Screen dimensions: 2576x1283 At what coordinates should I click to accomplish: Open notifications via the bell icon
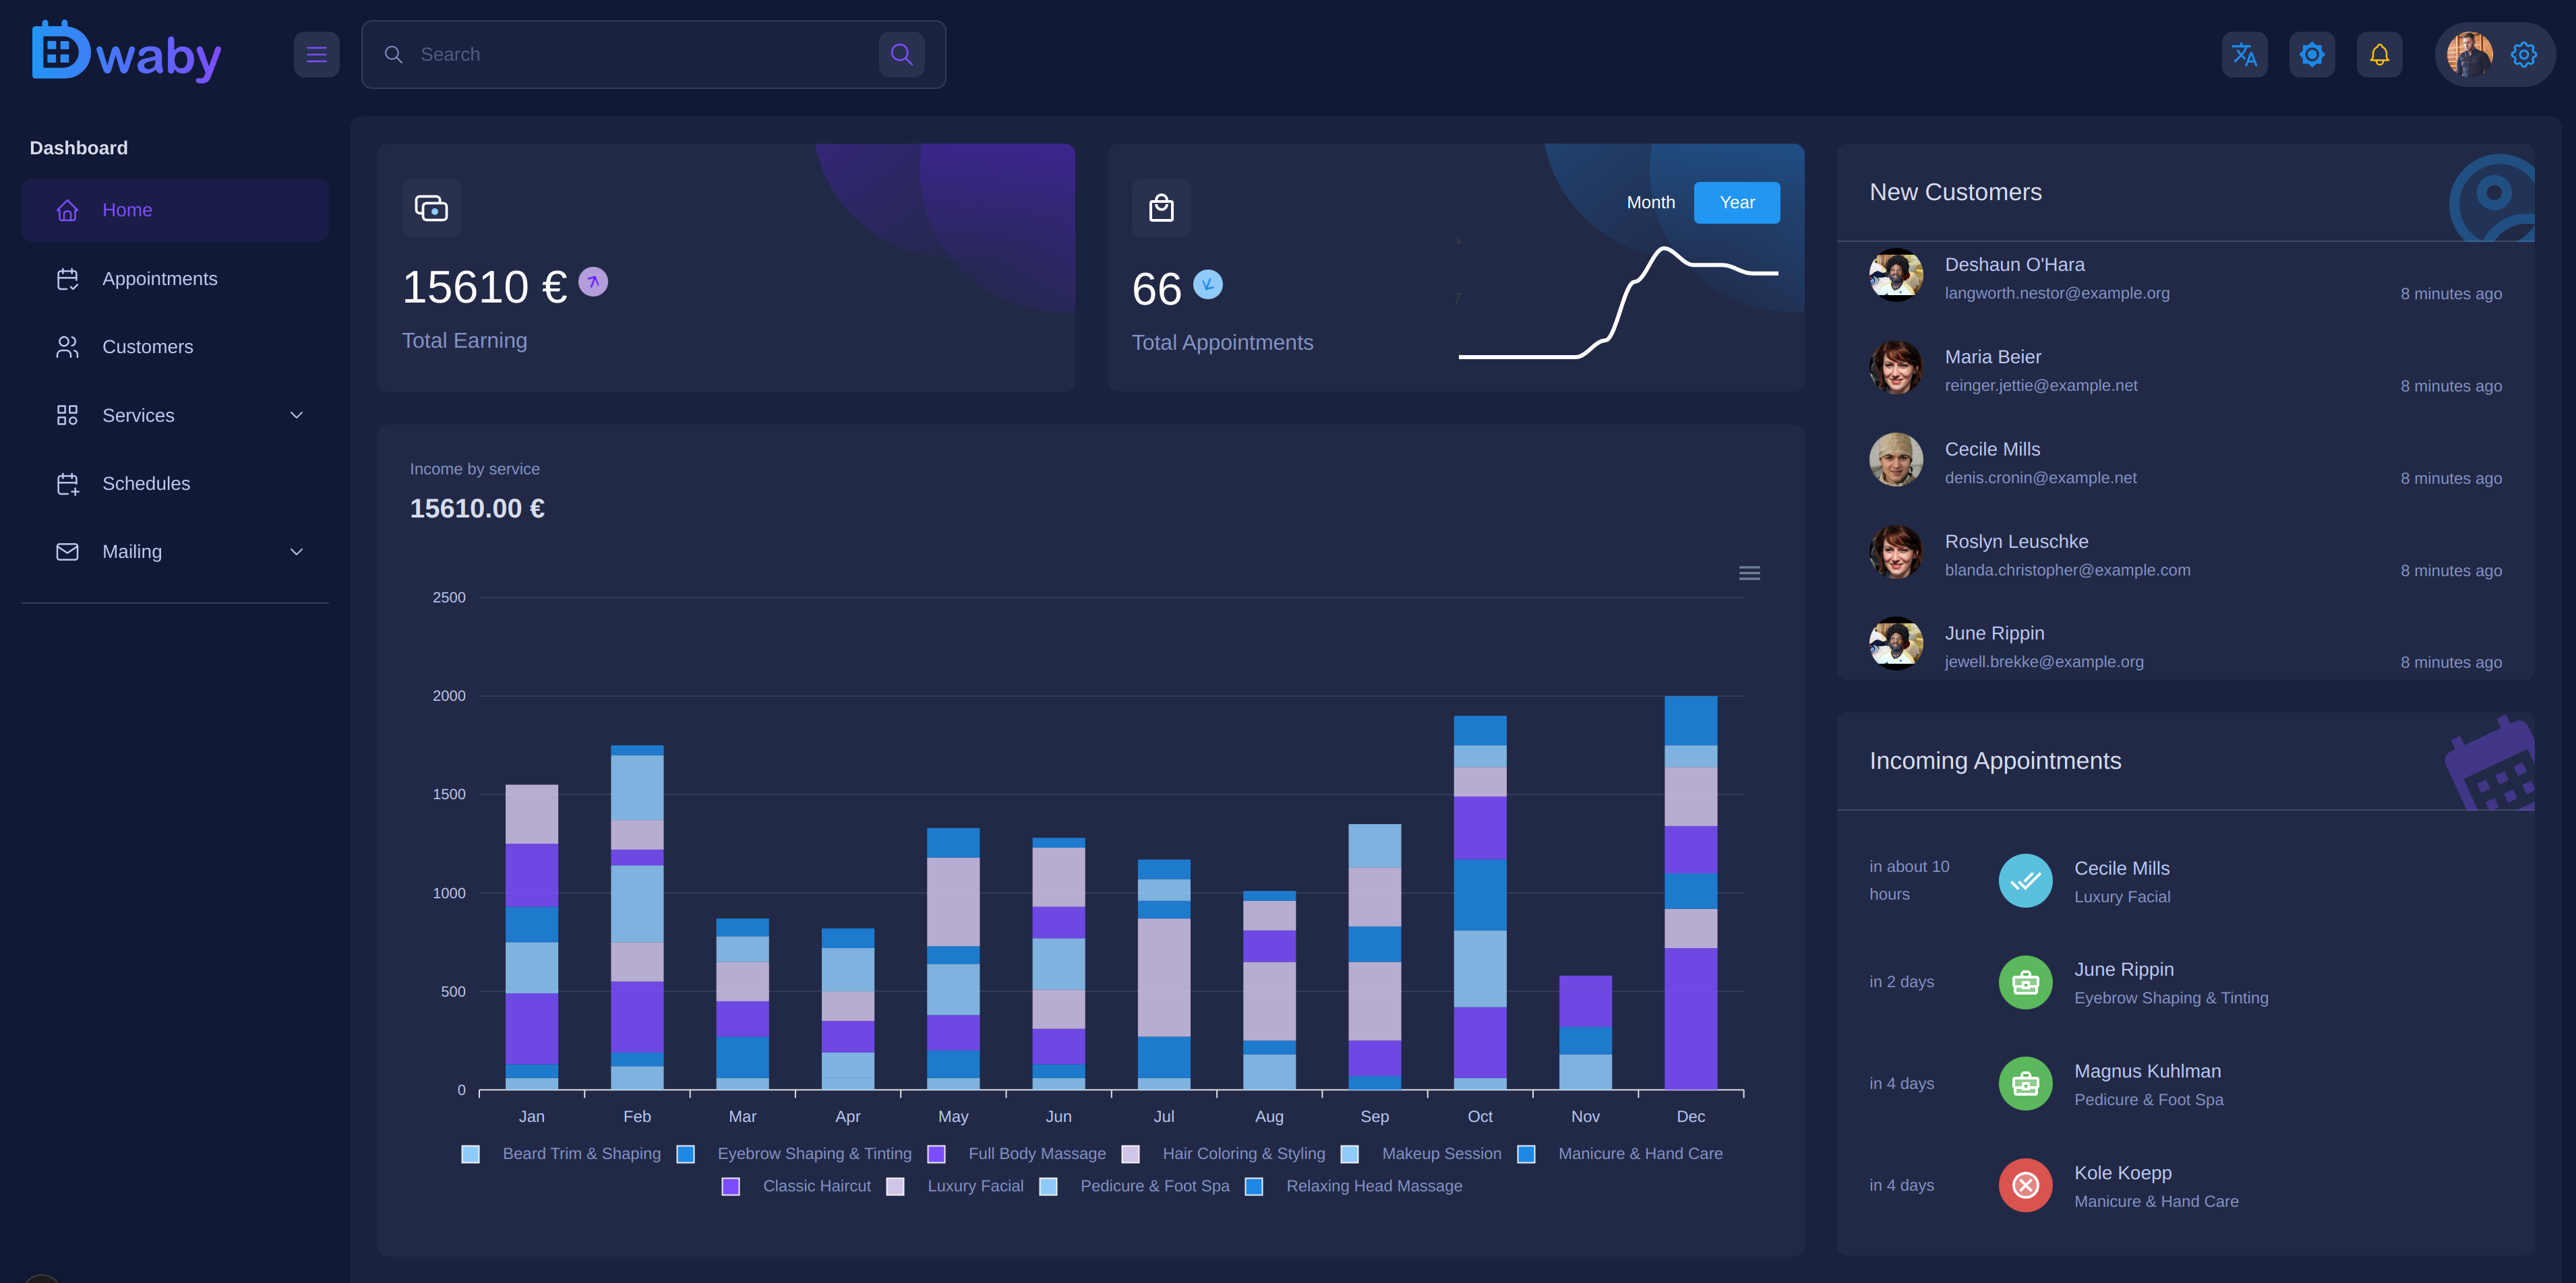[x=2379, y=54]
